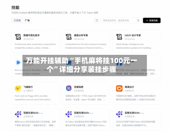The width and height of the screenshot is (170, 131).
Task: Open the 百度贴吧 skill title
Action: coord(79,87)
